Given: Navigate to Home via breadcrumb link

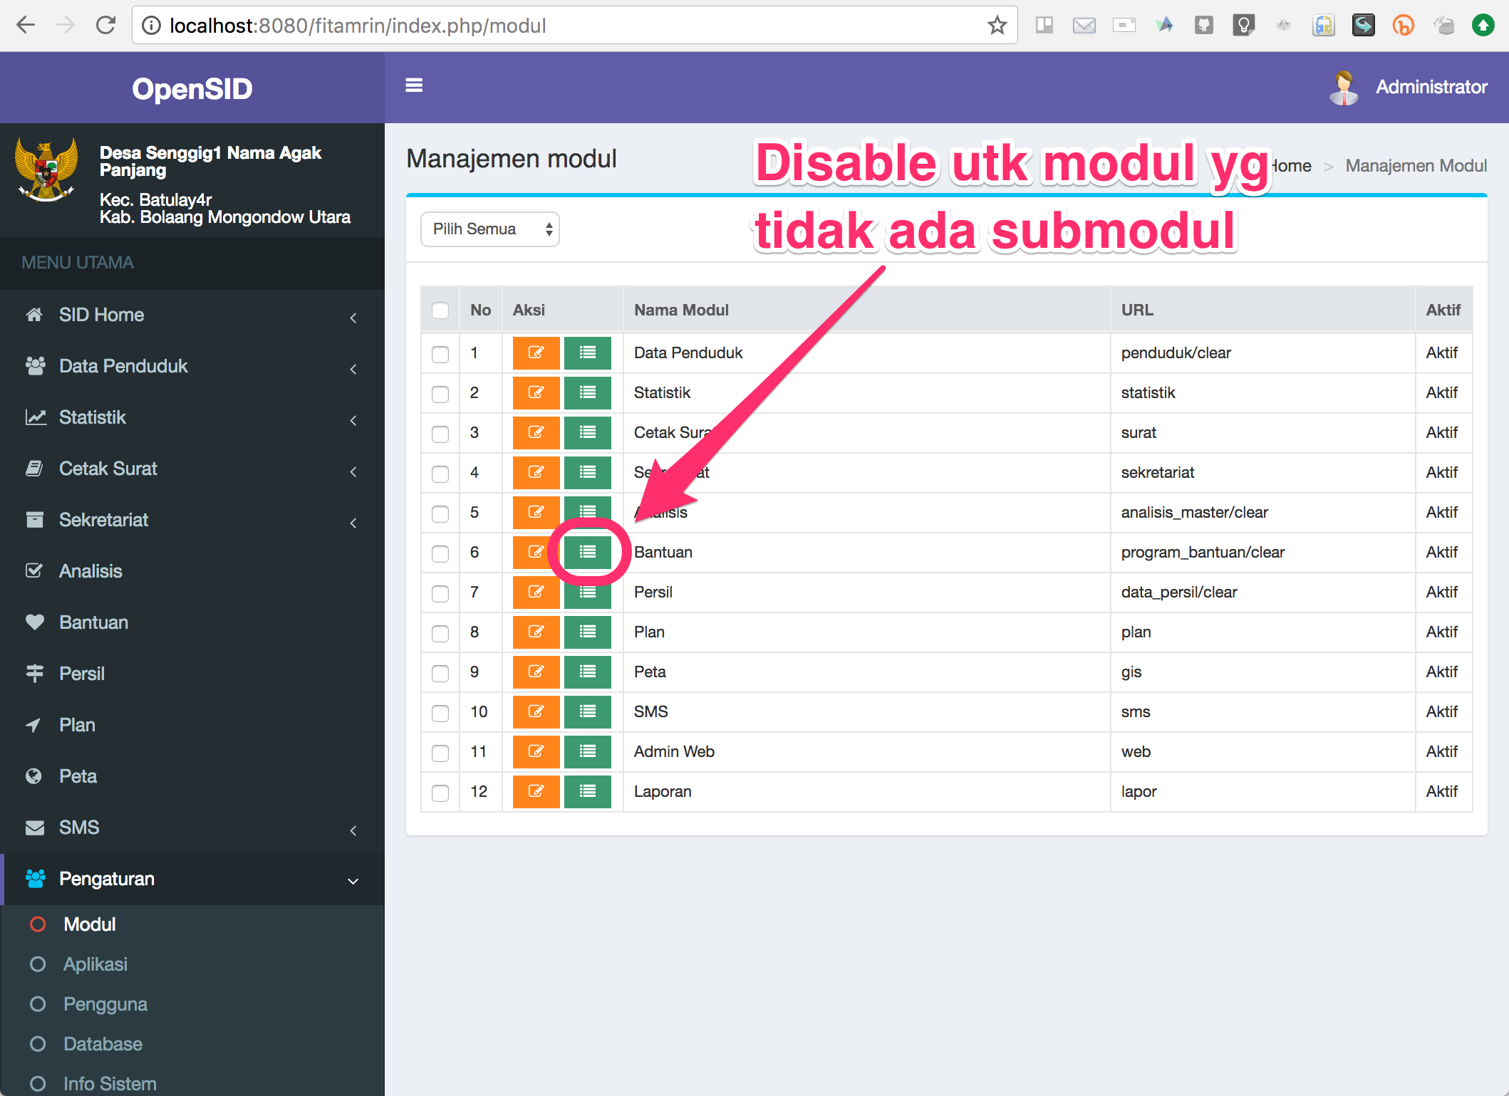Looking at the screenshot, I should coord(1292,165).
